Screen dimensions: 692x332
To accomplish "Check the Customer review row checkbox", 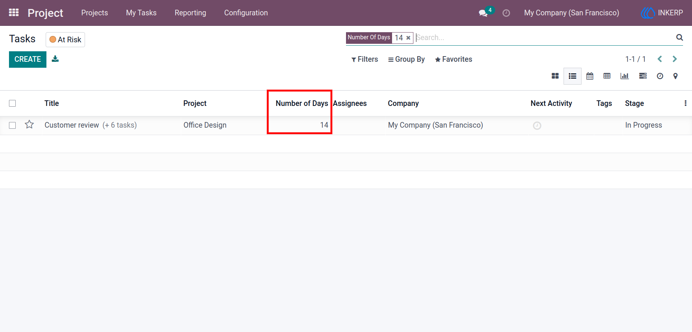I will coord(12,125).
